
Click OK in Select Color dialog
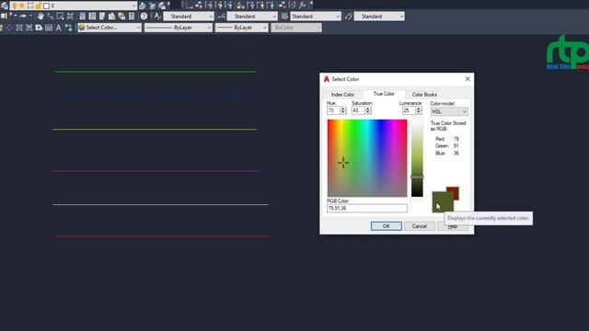click(x=387, y=226)
